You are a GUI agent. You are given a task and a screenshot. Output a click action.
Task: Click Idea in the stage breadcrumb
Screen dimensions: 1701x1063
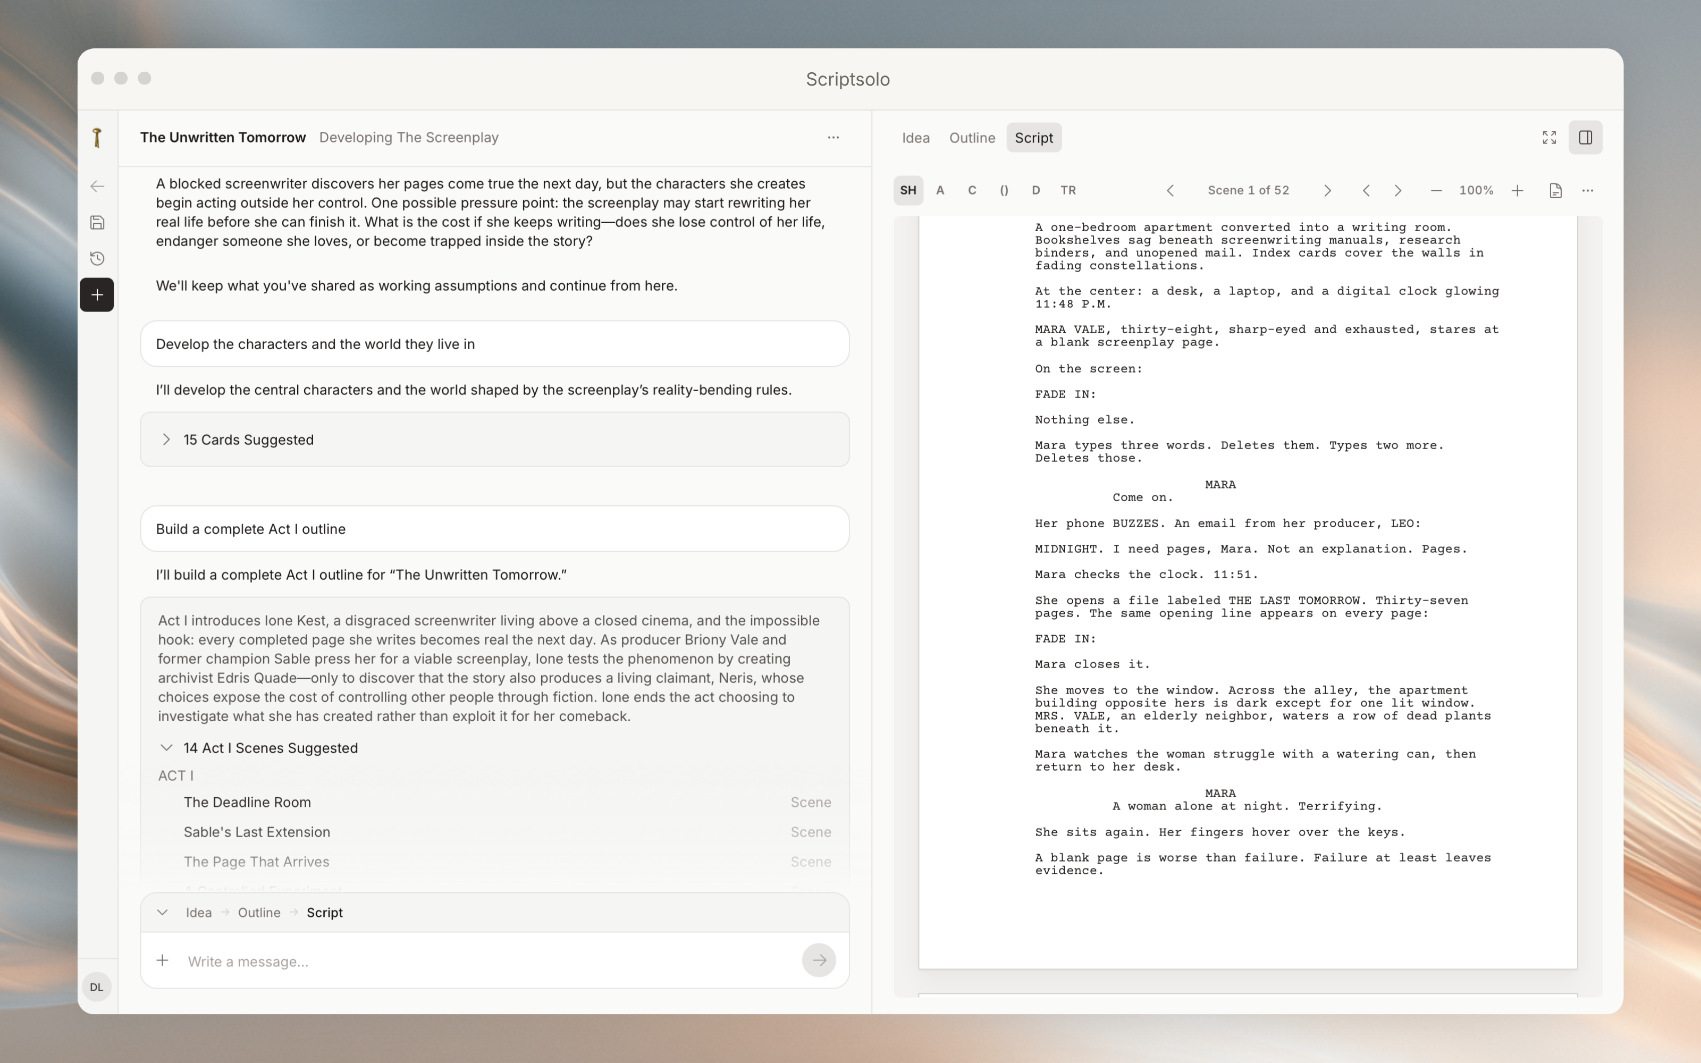click(198, 913)
